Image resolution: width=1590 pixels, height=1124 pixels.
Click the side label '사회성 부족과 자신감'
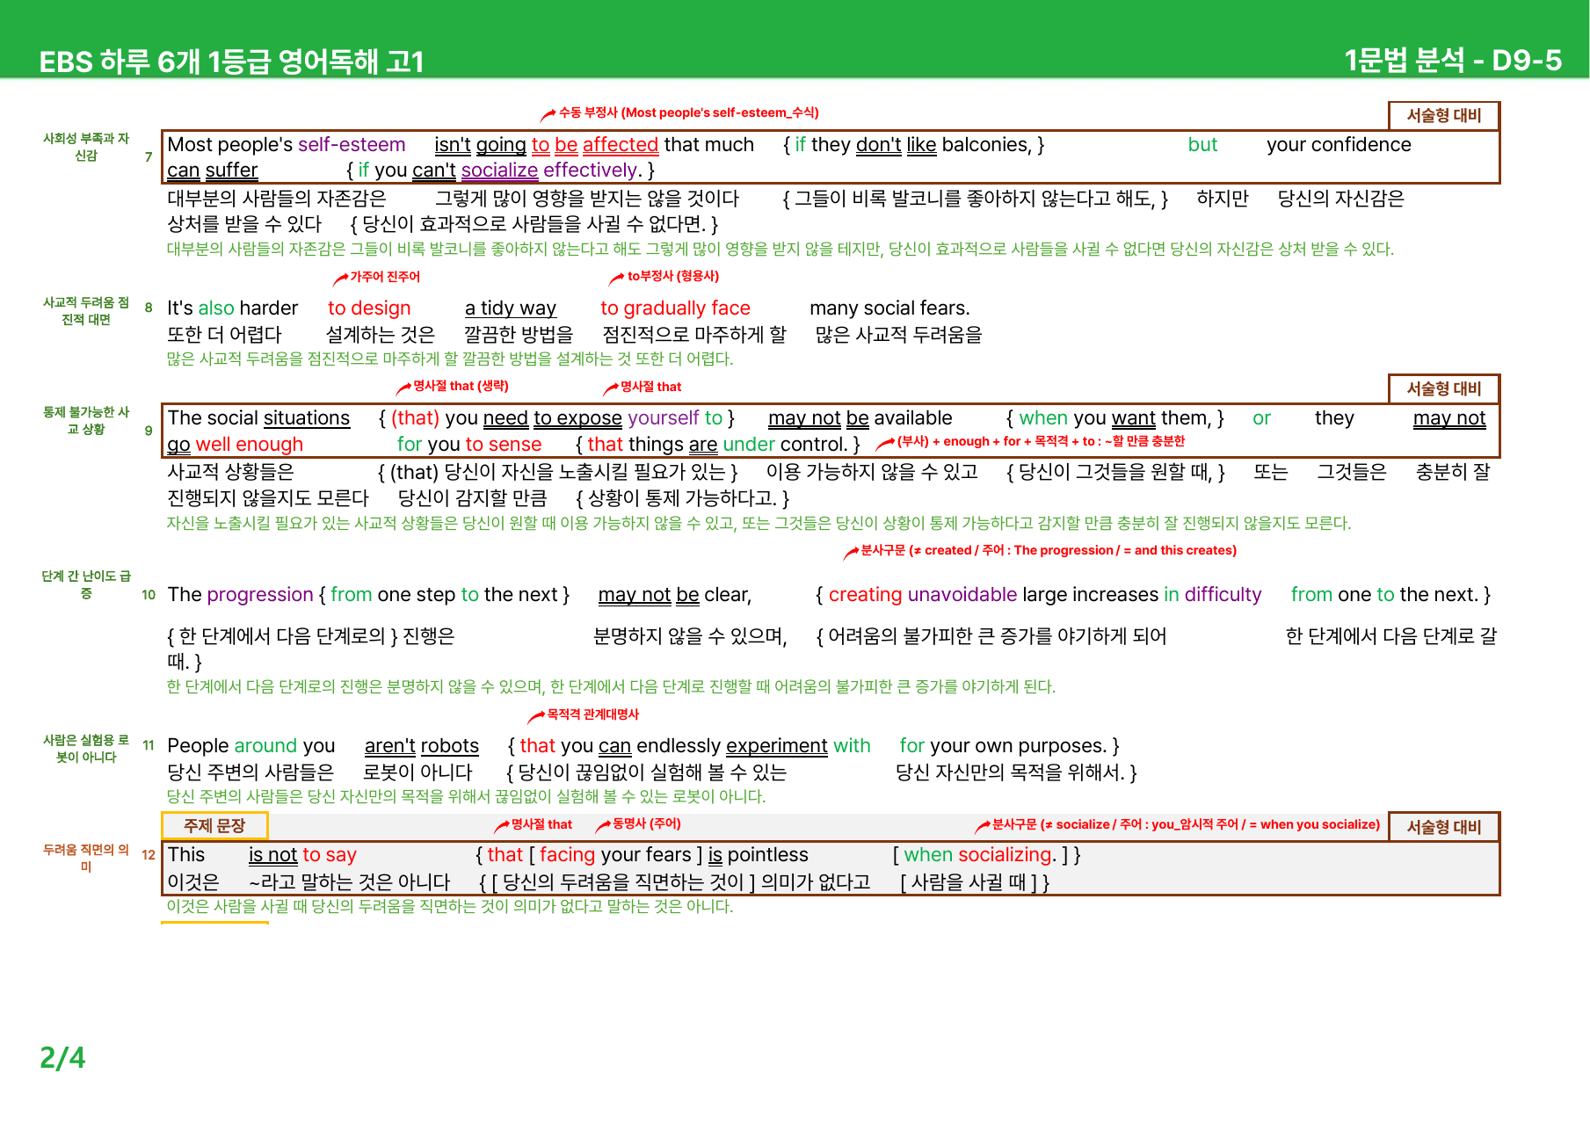coord(86,147)
